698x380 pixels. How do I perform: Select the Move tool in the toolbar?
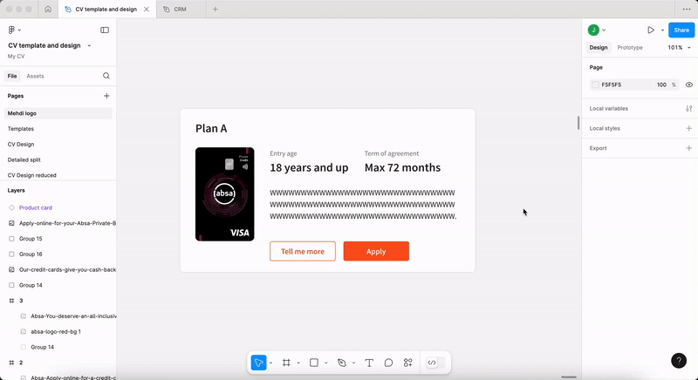point(258,363)
